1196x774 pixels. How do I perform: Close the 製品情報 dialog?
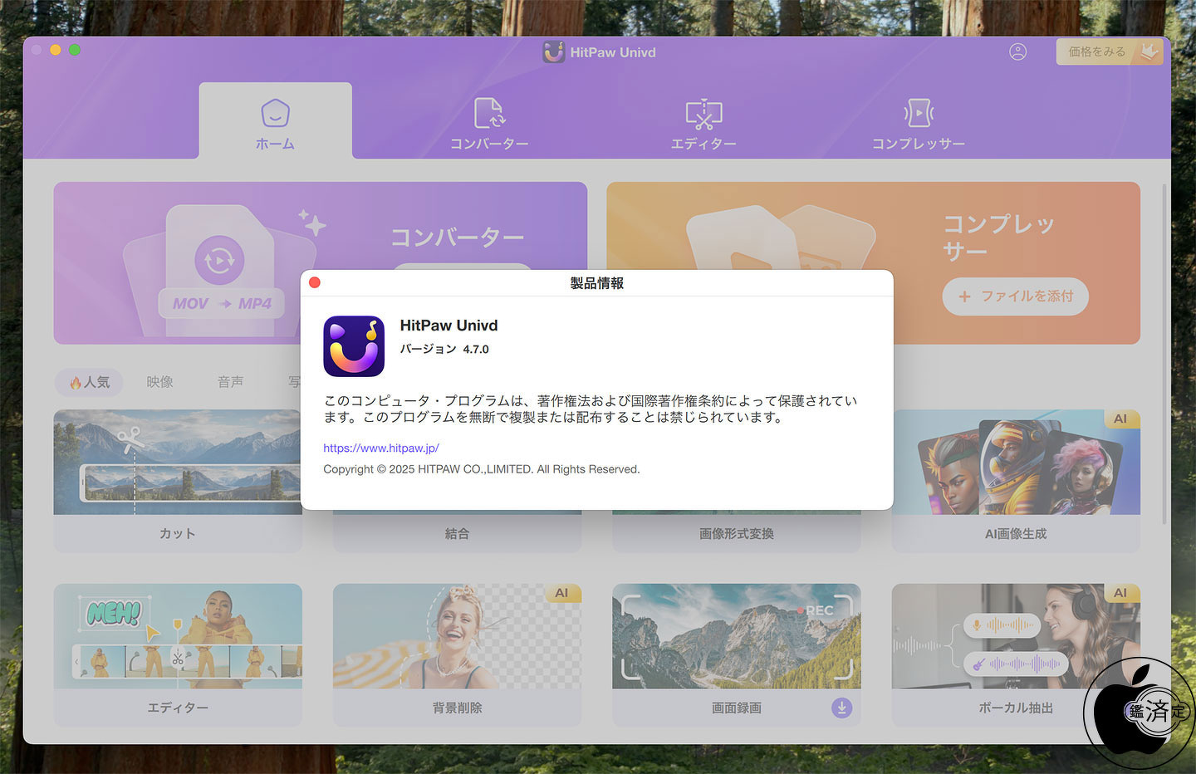coord(315,282)
